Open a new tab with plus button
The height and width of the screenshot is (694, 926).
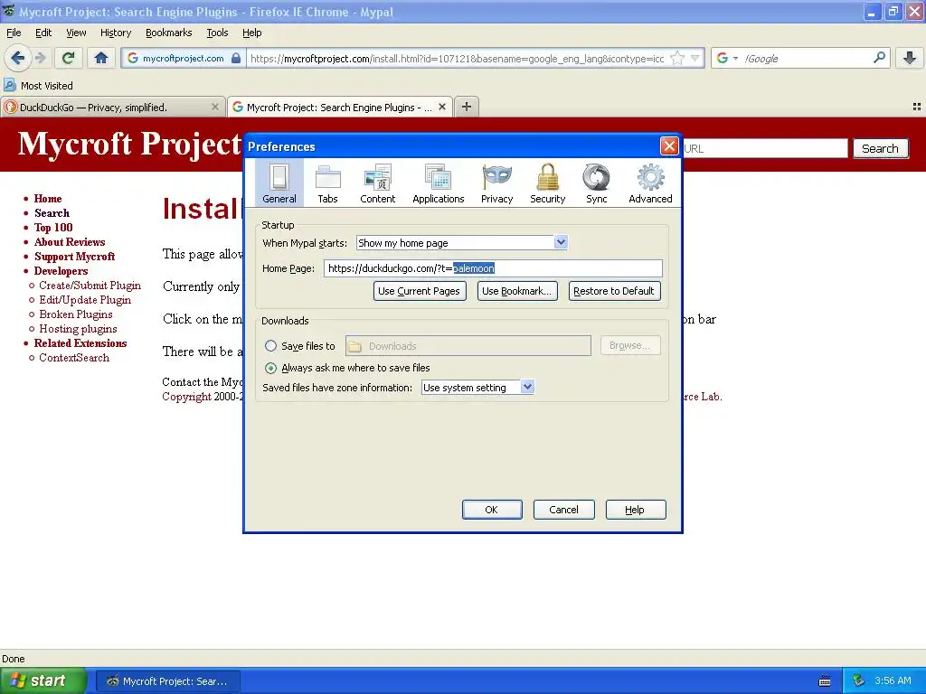pyautogui.click(x=467, y=107)
